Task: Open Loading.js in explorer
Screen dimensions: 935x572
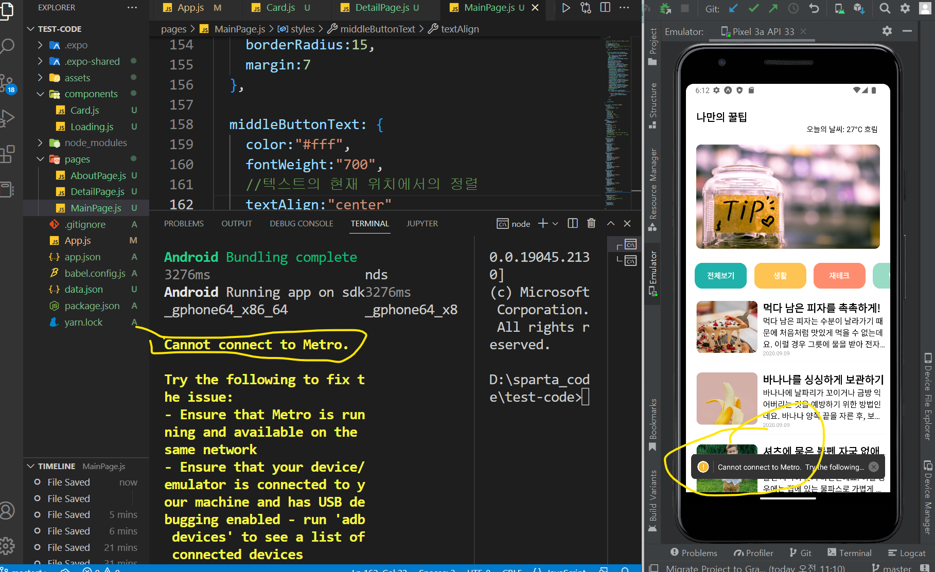Action: pyautogui.click(x=92, y=127)
